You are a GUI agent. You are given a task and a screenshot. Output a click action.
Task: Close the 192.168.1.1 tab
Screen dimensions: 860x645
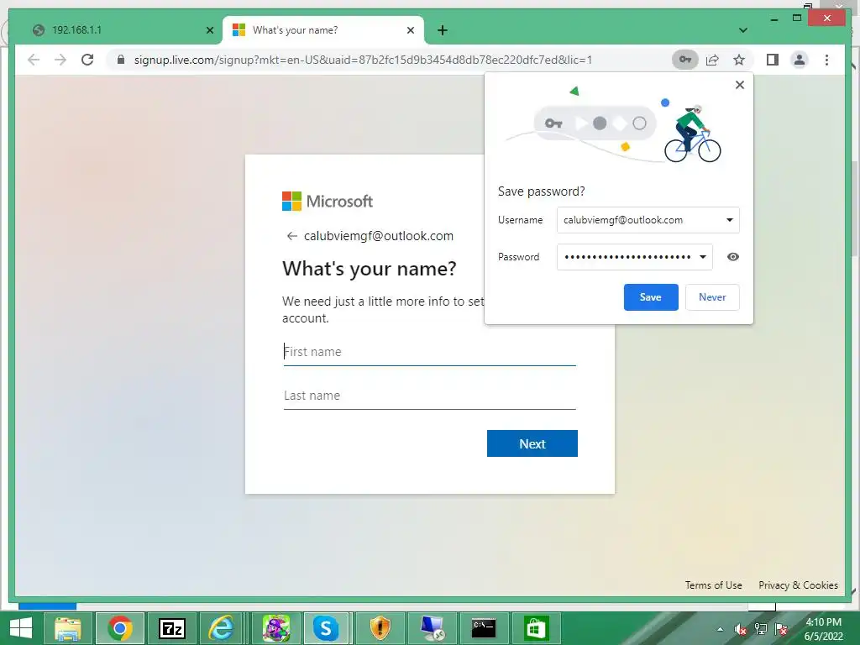(x=209, y=30)
